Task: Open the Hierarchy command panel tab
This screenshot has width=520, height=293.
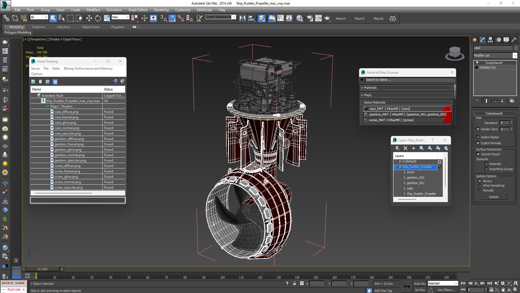Action: 490,40
